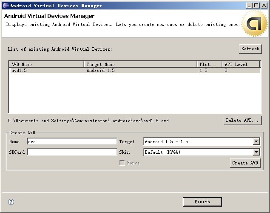Click the API Level column header
Viewport: 270px width, 213px height.
tap(241, 64)
